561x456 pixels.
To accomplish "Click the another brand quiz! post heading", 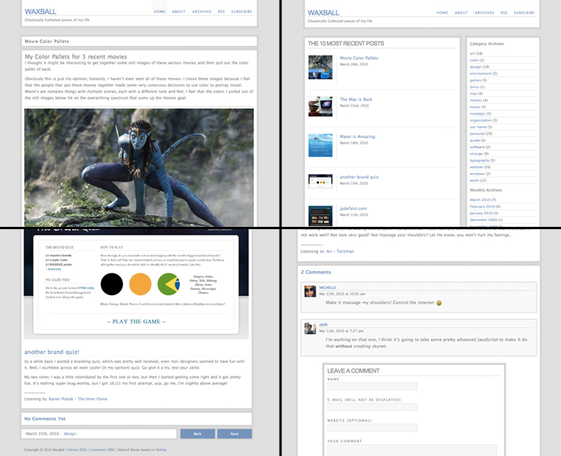I will 52,352.
